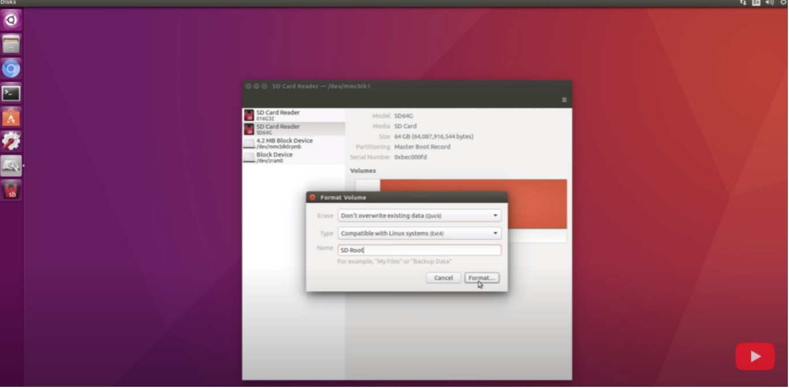Open the session gear menu at top right
Screen dimensions: 789x388
click(783, 3)
